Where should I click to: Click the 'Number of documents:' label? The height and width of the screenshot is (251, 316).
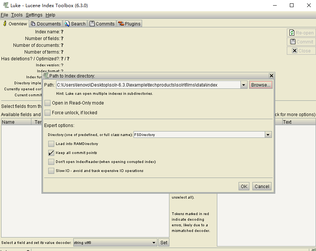(x=37, y=45)
